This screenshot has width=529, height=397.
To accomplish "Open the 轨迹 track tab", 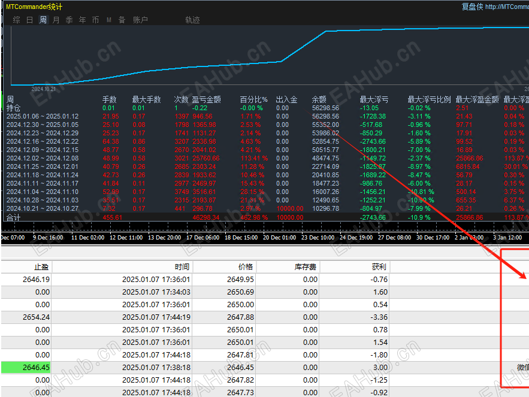I will coord(193,20).
